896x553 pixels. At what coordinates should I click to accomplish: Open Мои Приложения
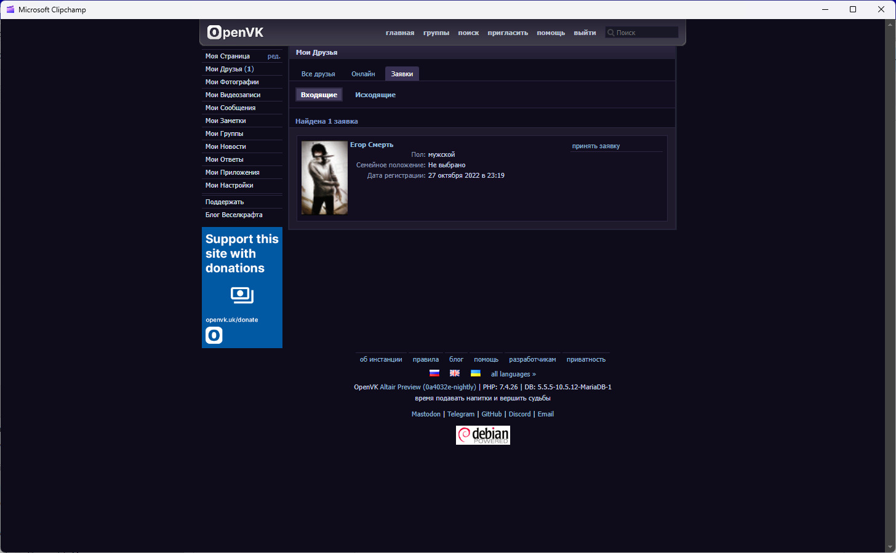[242, 172]
